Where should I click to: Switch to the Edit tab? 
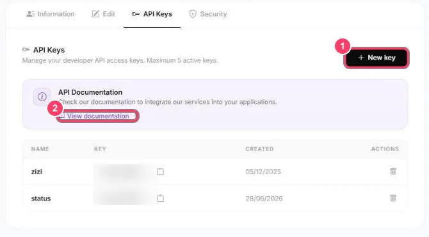pos(104,14)
